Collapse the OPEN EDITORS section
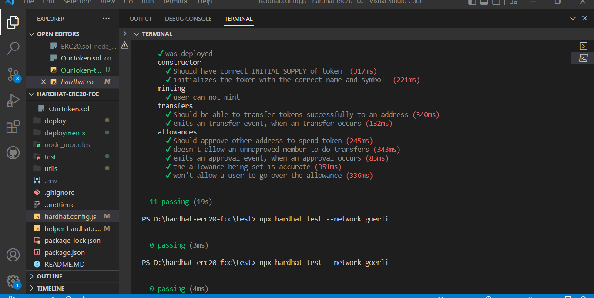Viewport: 594px width, 298px height. coord(72,34)
